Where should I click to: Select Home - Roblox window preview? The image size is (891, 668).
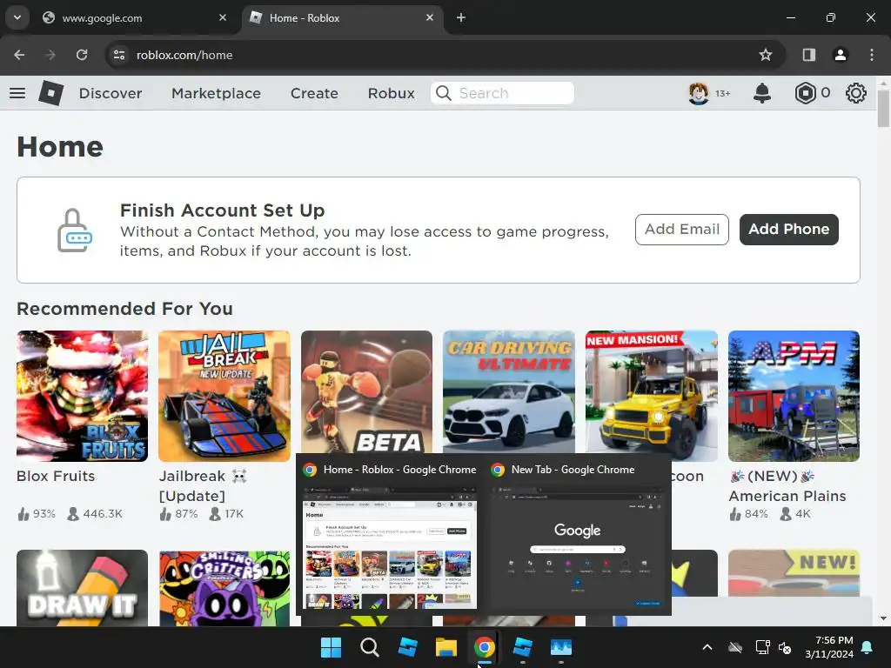pos(391,535)
